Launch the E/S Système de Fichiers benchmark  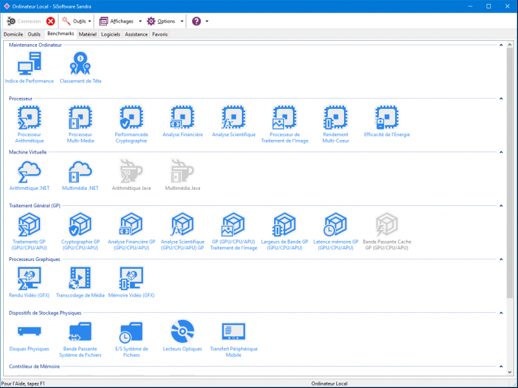tap(131, 339)
